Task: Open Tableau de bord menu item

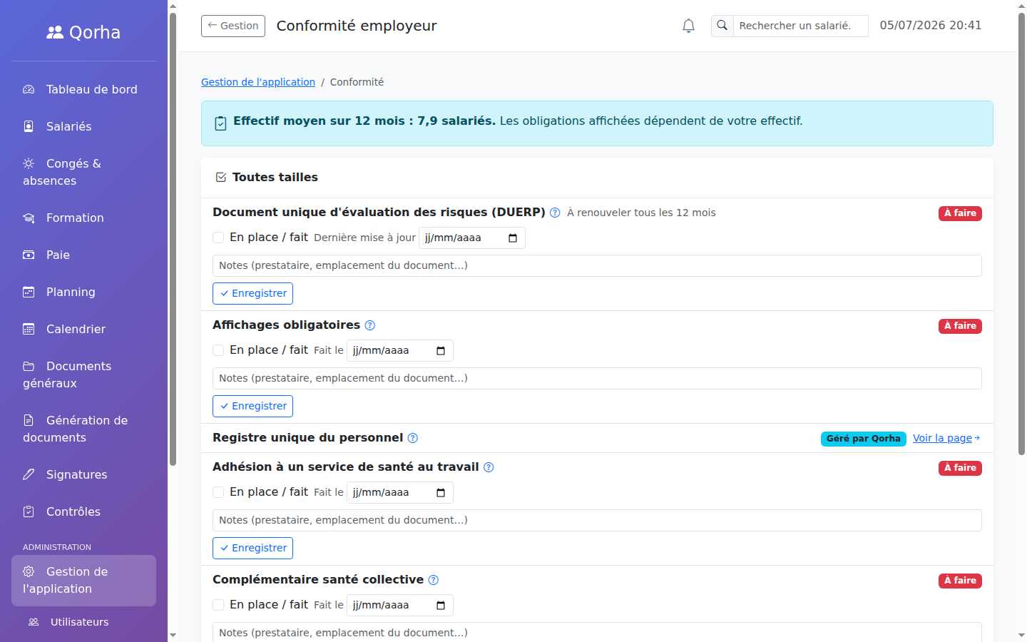Action: (83, 89)
